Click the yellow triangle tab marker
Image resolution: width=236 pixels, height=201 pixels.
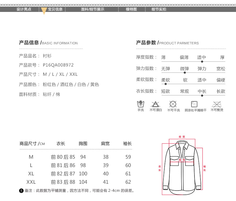pos(44,11)
